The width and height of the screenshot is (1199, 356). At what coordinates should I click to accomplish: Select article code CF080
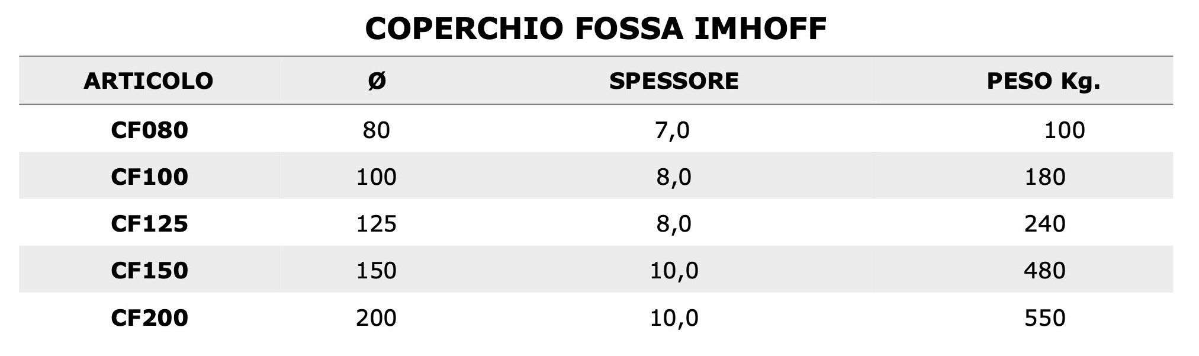click(149, 130)
